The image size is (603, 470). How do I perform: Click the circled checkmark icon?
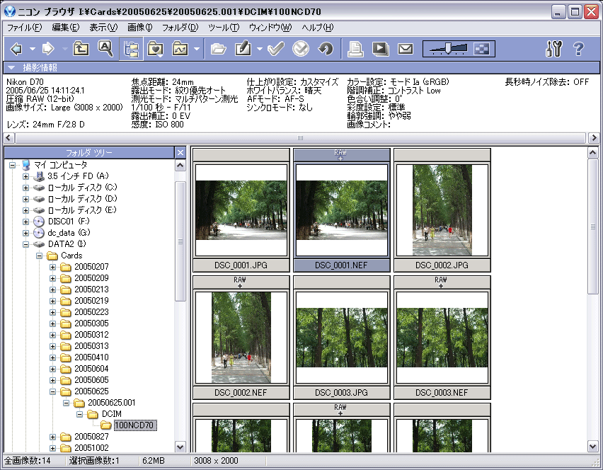pos(301,49)
